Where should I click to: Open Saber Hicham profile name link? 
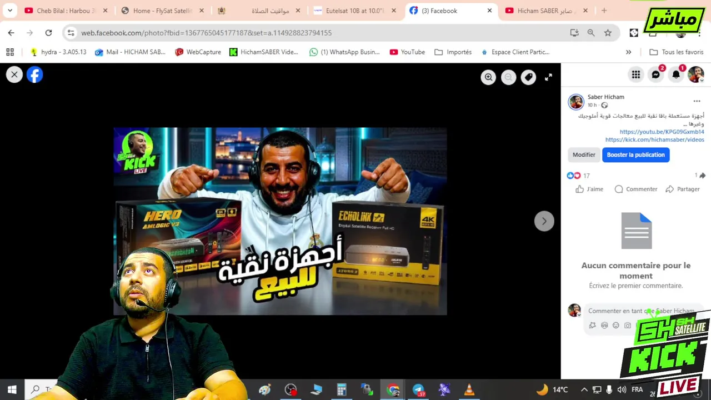[x=605, y=97]
